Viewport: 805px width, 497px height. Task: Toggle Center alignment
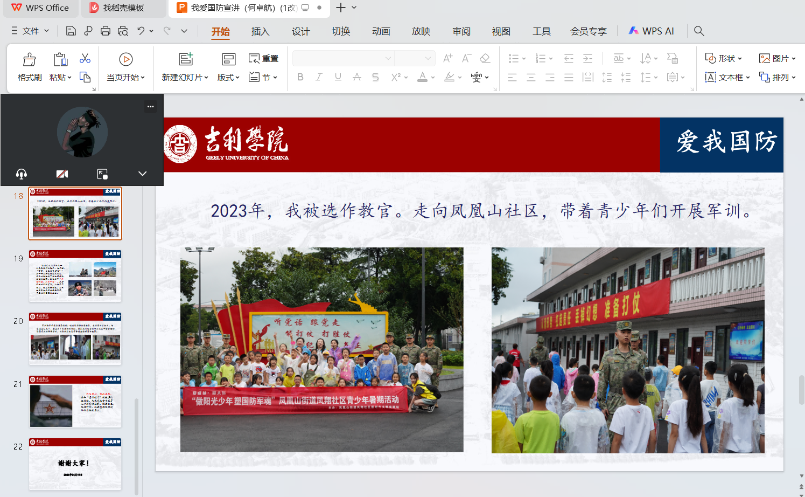point(531,77)
